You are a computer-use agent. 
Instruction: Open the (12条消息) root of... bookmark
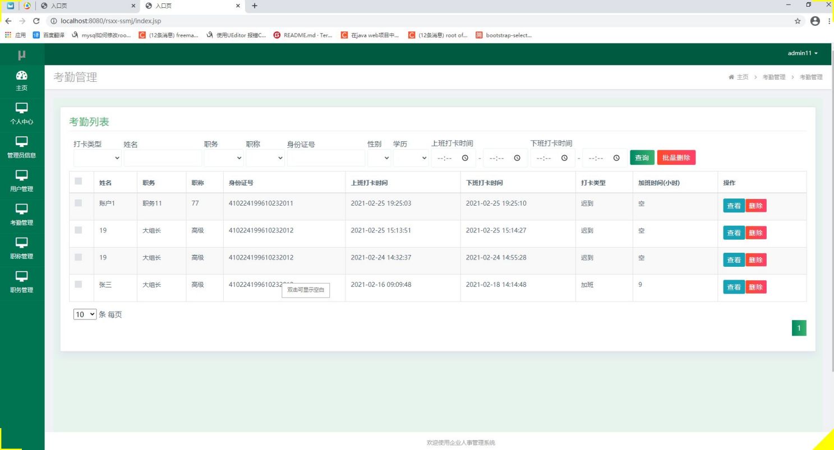click(438, 35)
